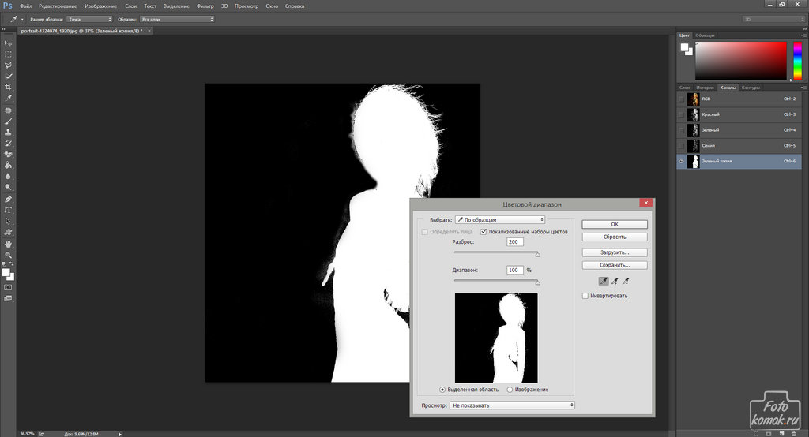Viewport: 809px width, 437px height.
Task: Select the Crop tool
Action: tap(8, 87)
